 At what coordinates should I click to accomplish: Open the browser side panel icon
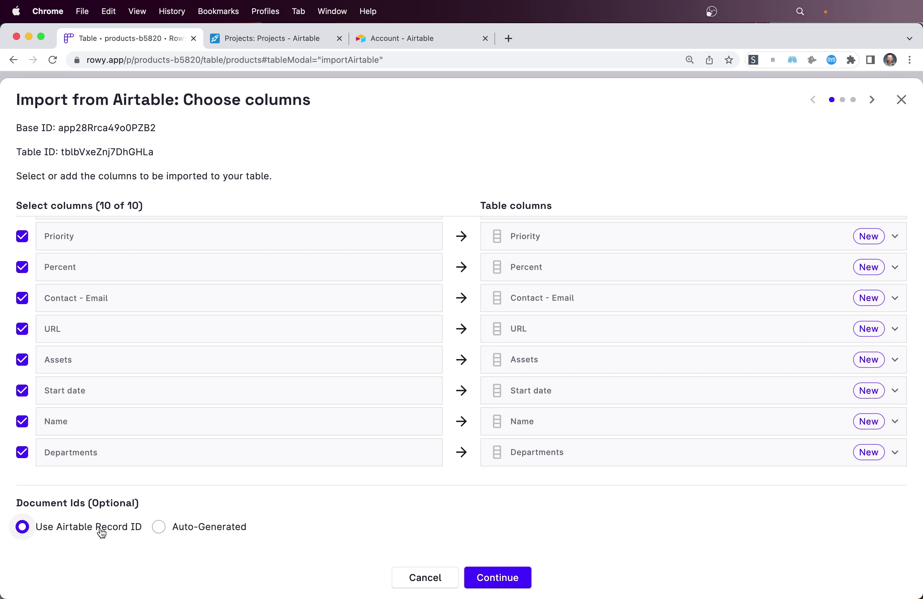point(870,60)
